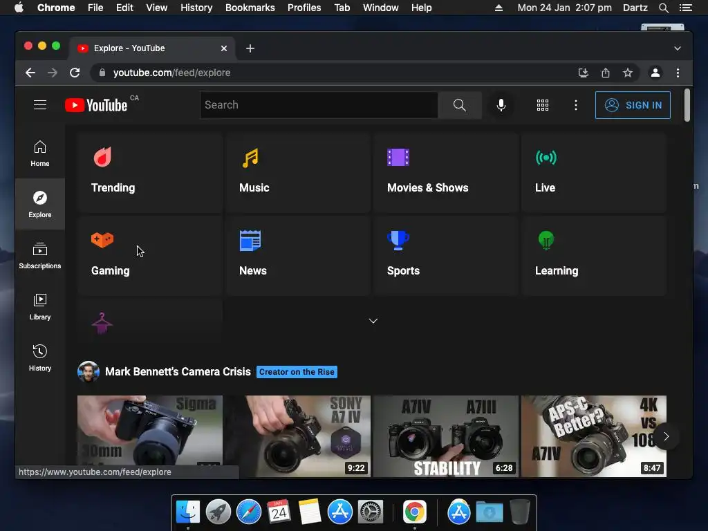
Task: Play the A7IV A7III Stability video
Action: [x=446, y=436]
